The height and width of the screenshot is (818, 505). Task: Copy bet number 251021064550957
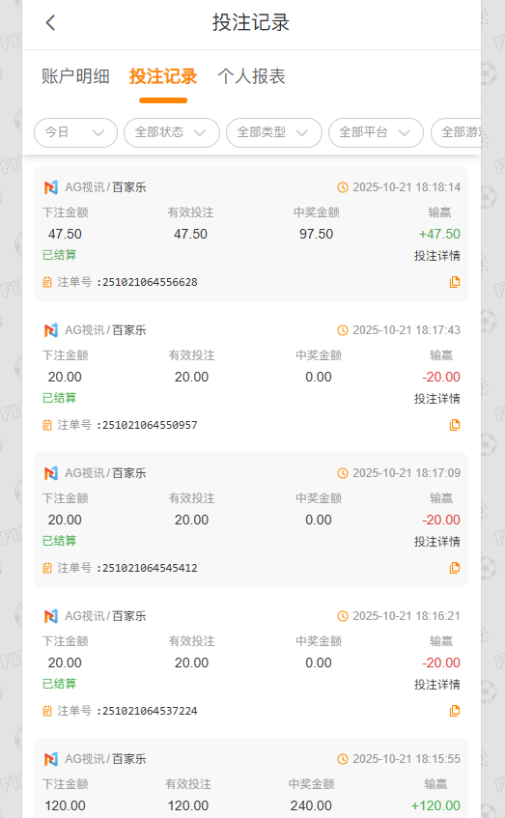point(455,425)
